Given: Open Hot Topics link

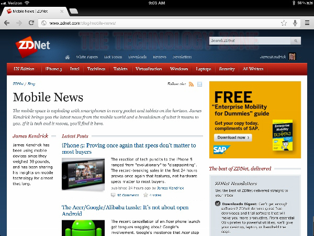Looking at the screenshot, I should tap(113, 57).
